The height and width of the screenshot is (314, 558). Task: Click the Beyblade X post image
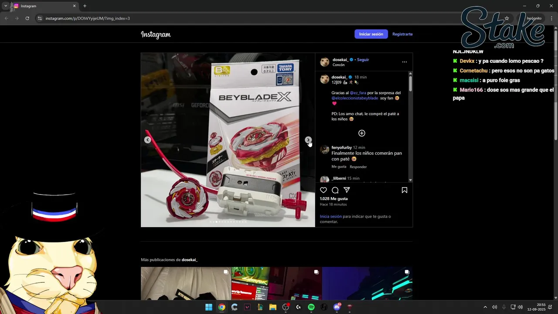(228, 140)
